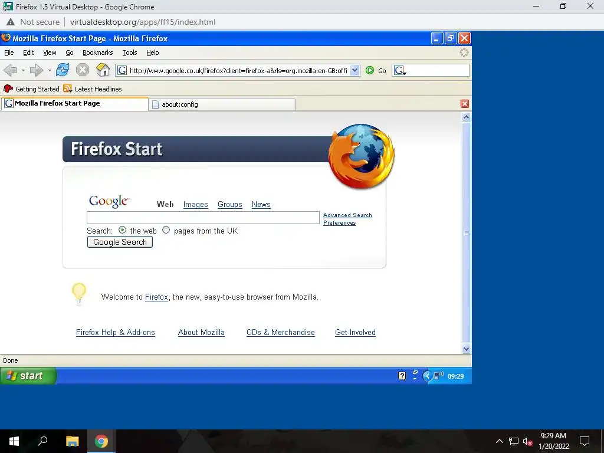Open the News search link
The image size is (604, 453).
tap(261, 205)
